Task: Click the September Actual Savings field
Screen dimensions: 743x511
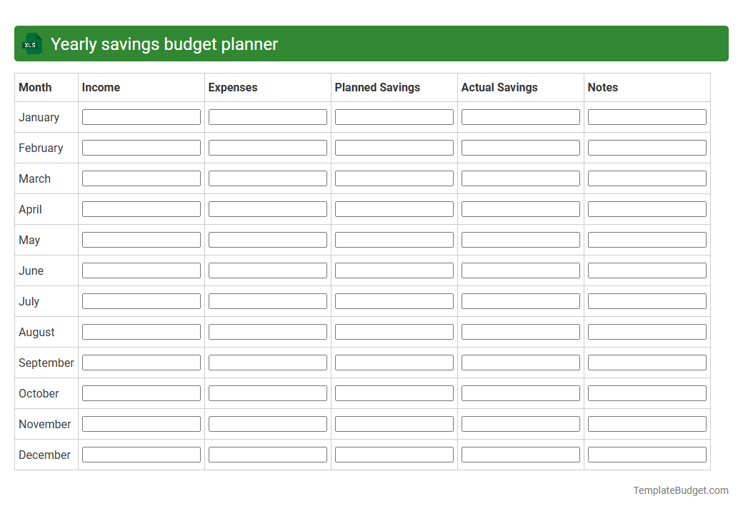Action: (520, 362)
